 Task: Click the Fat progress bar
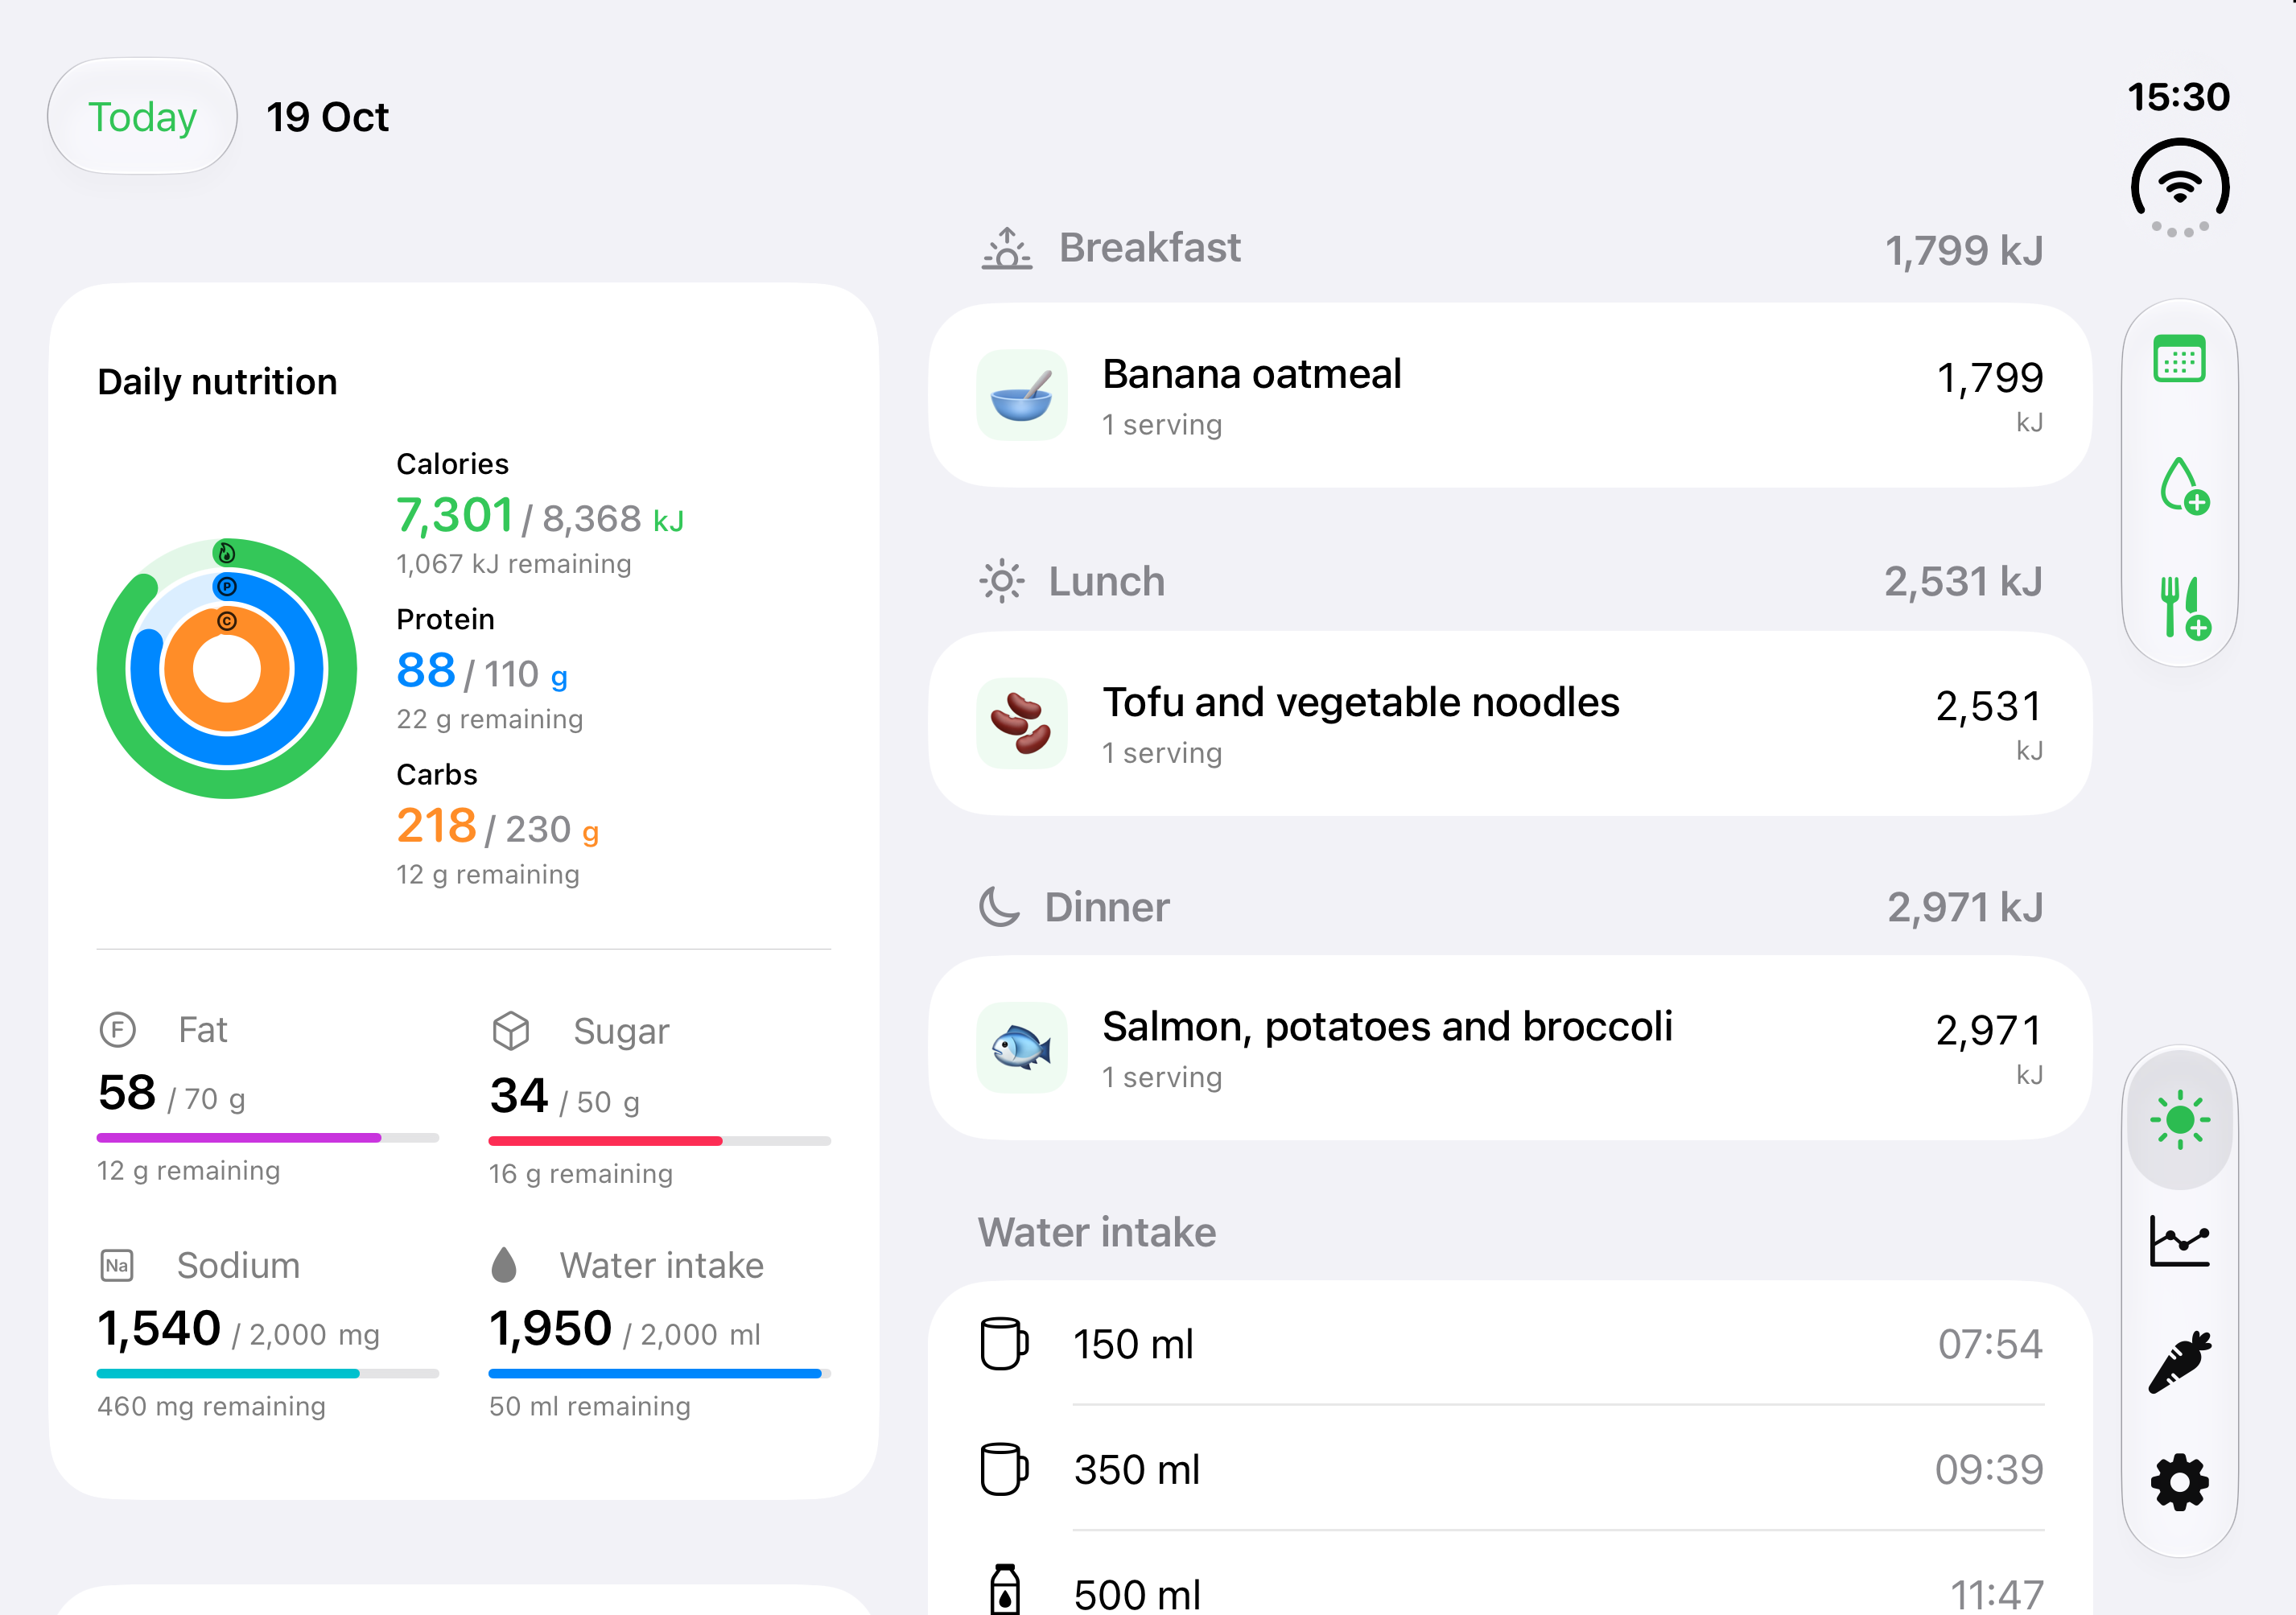point(268,1138)
